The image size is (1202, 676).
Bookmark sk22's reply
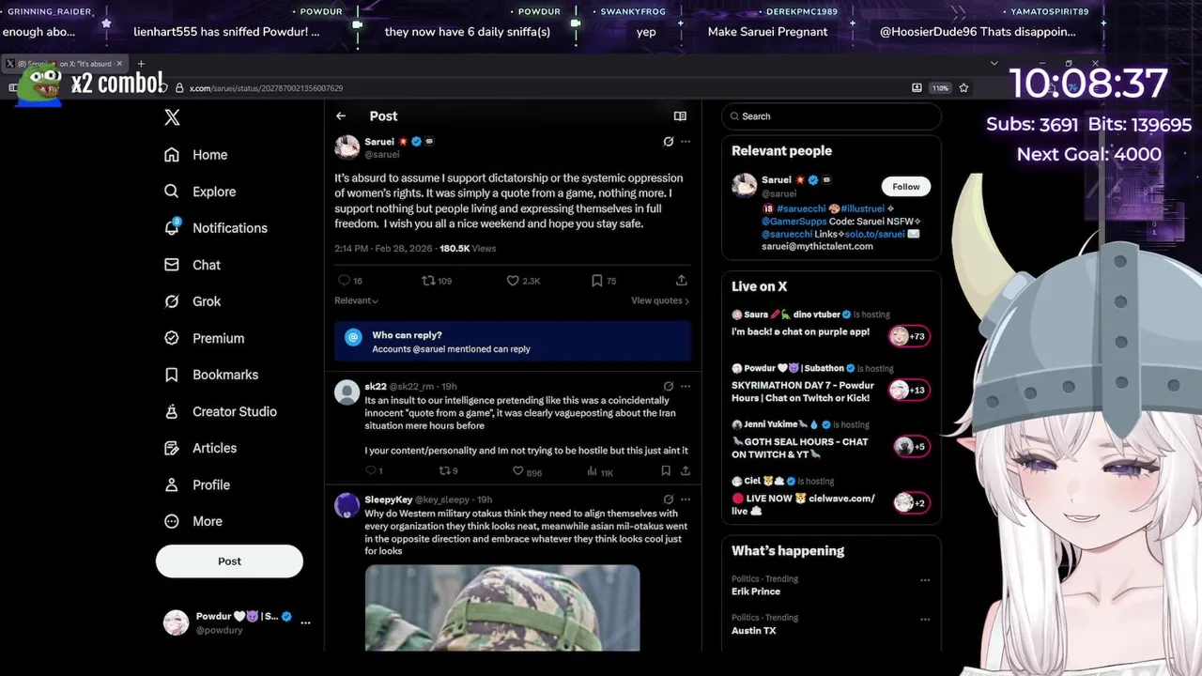[666, 471]
